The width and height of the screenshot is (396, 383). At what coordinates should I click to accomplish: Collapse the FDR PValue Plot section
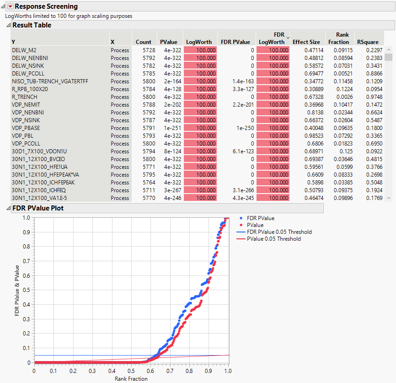click(9, 208)
